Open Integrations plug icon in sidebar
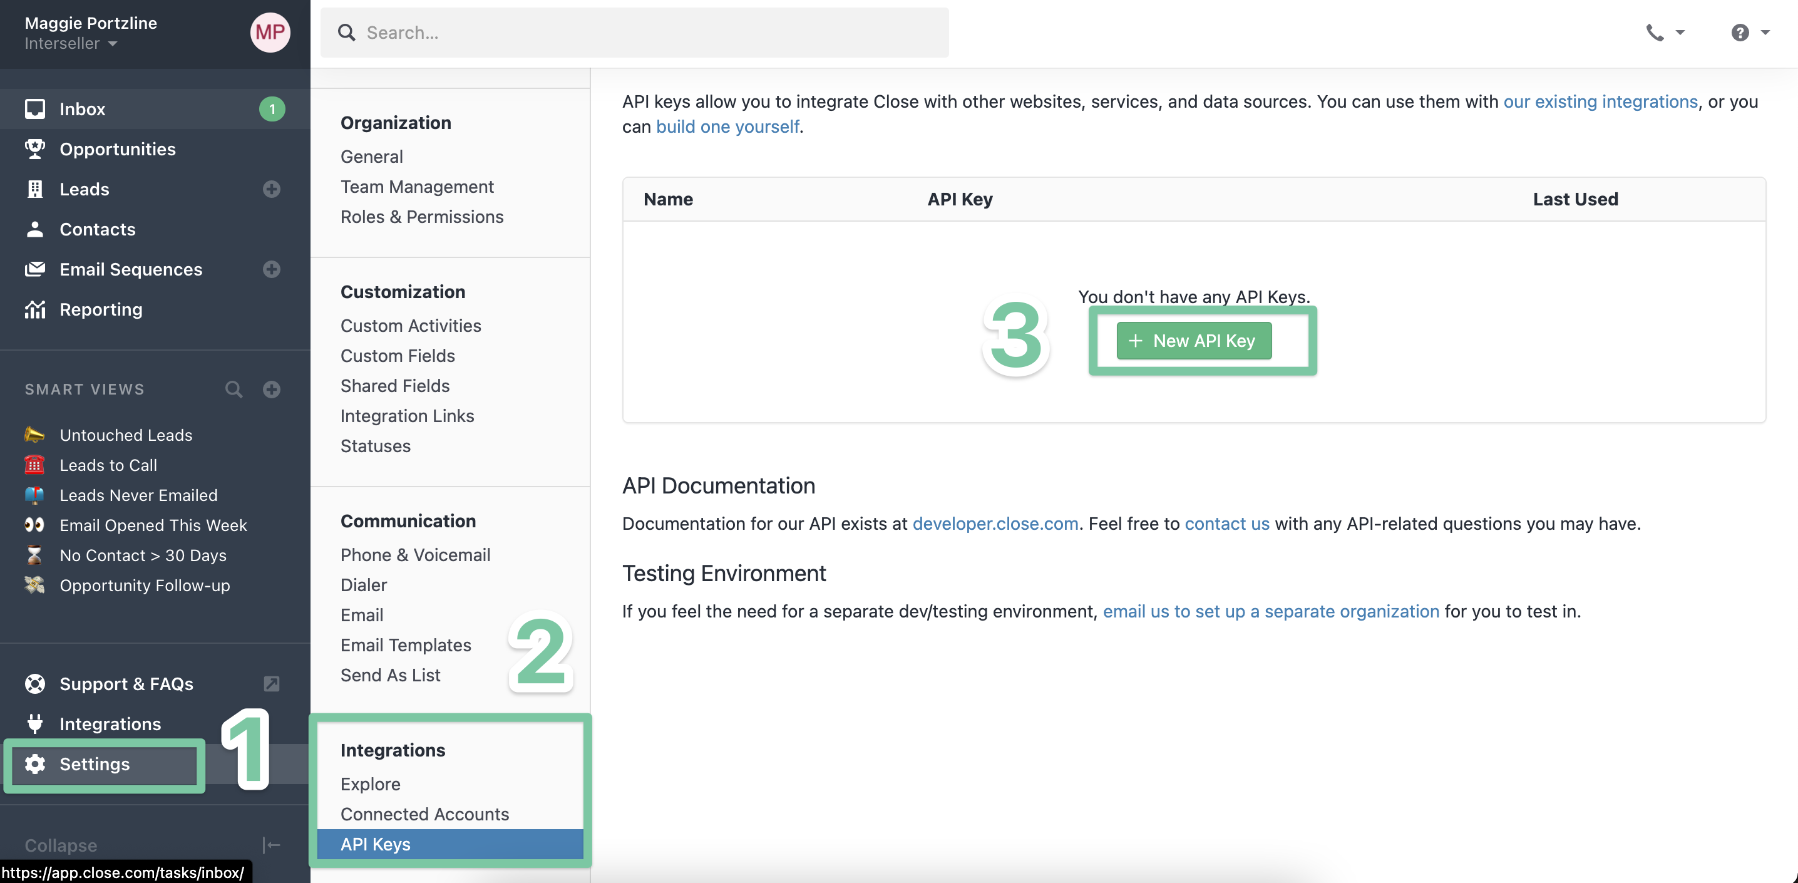Image resolution: width=1798 pixels, height=883 pixels. tap(34, 724)
